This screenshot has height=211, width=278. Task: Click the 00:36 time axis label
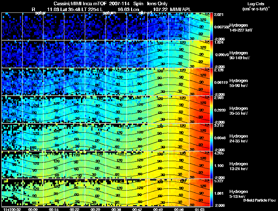click(x=116, y=209)
